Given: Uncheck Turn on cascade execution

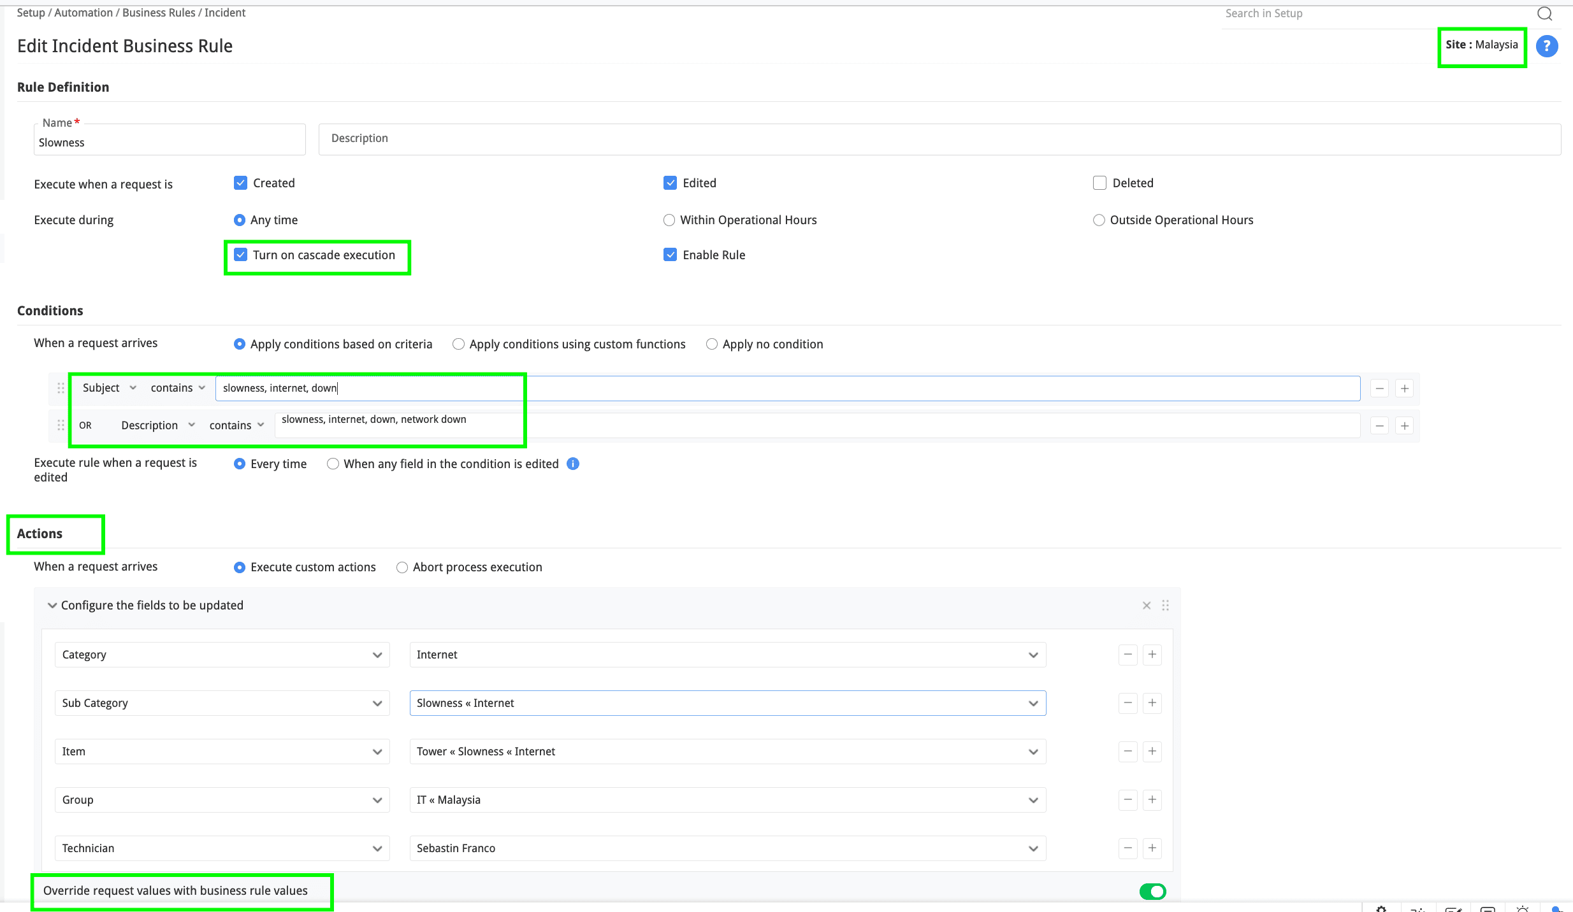Looking at the screenshot, I should click(x=240, y=255).
